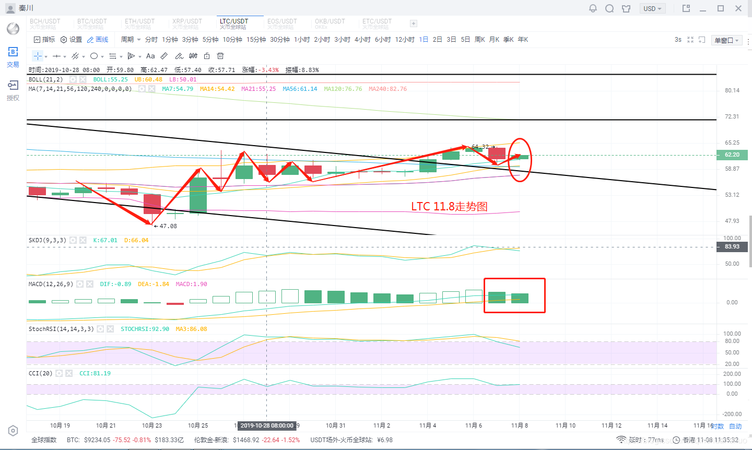Add a new symbol tab with plus icon
The height and width of the screenshot is (450, 752).
pos(414,23)
